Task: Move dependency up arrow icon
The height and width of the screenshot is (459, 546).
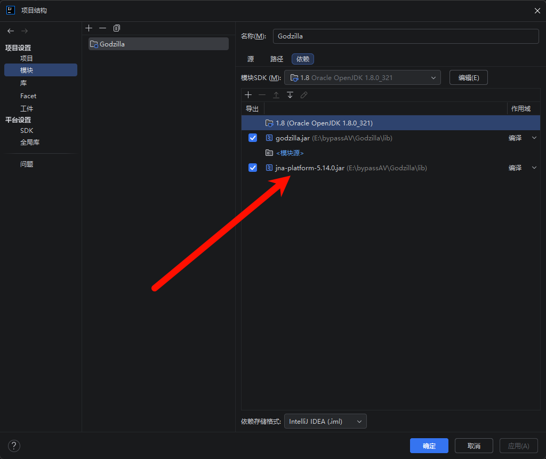Action: coord(276,95)
